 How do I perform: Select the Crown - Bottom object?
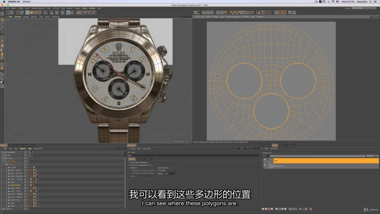coord(16,197)
